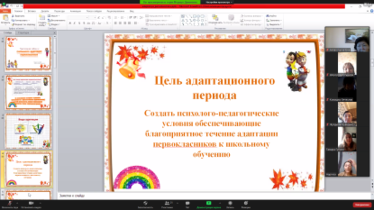Toggle the Stop Video camera button
This screenshot has width=374, height=210.
pyautogui.click(x=31, y=203)
